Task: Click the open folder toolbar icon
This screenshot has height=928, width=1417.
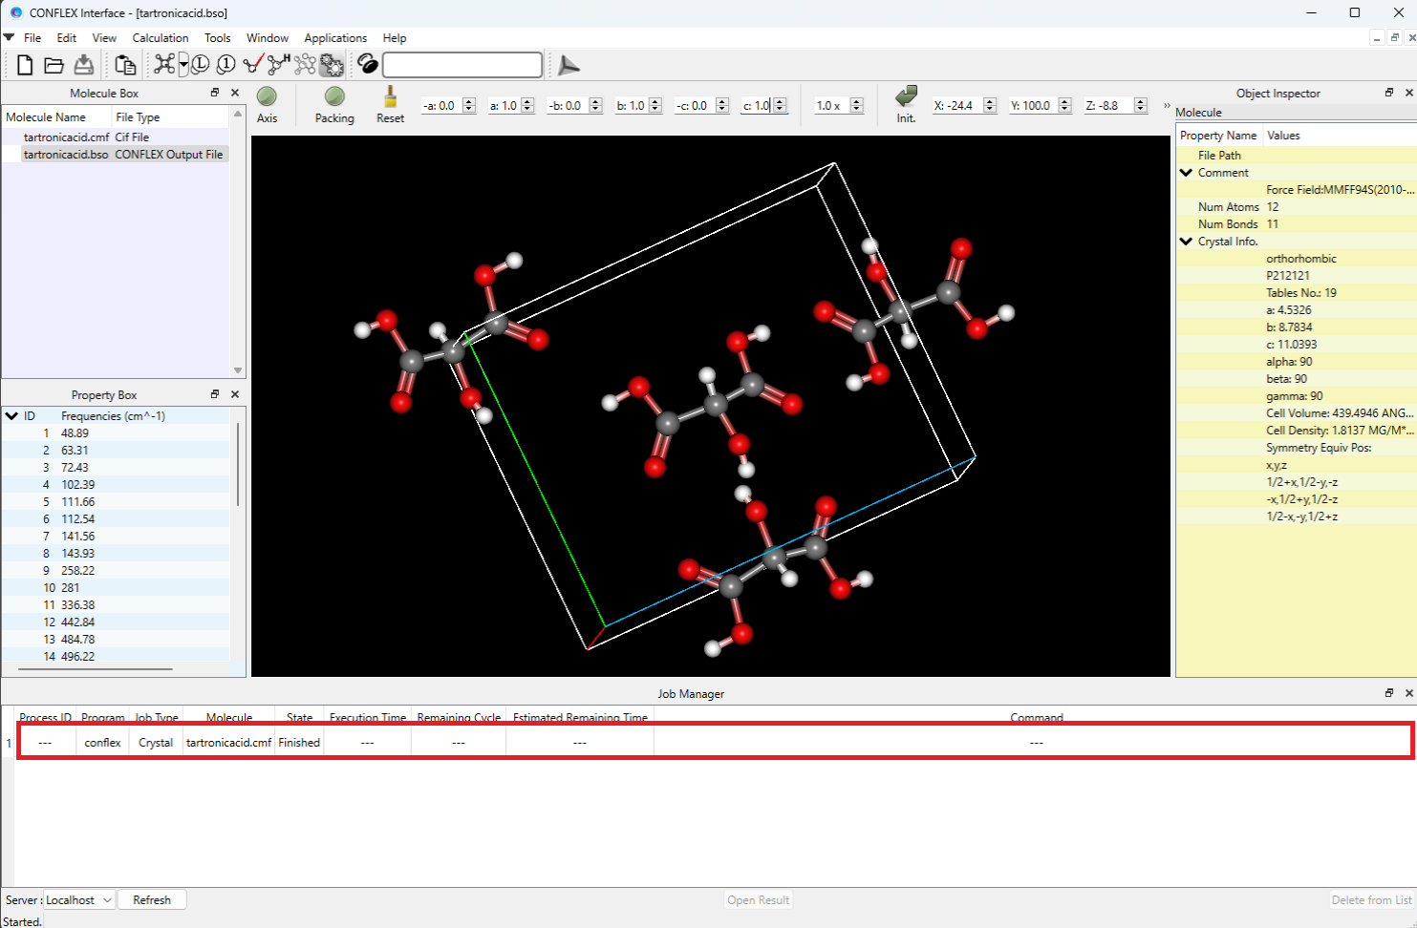Action: tap(54, 65)
